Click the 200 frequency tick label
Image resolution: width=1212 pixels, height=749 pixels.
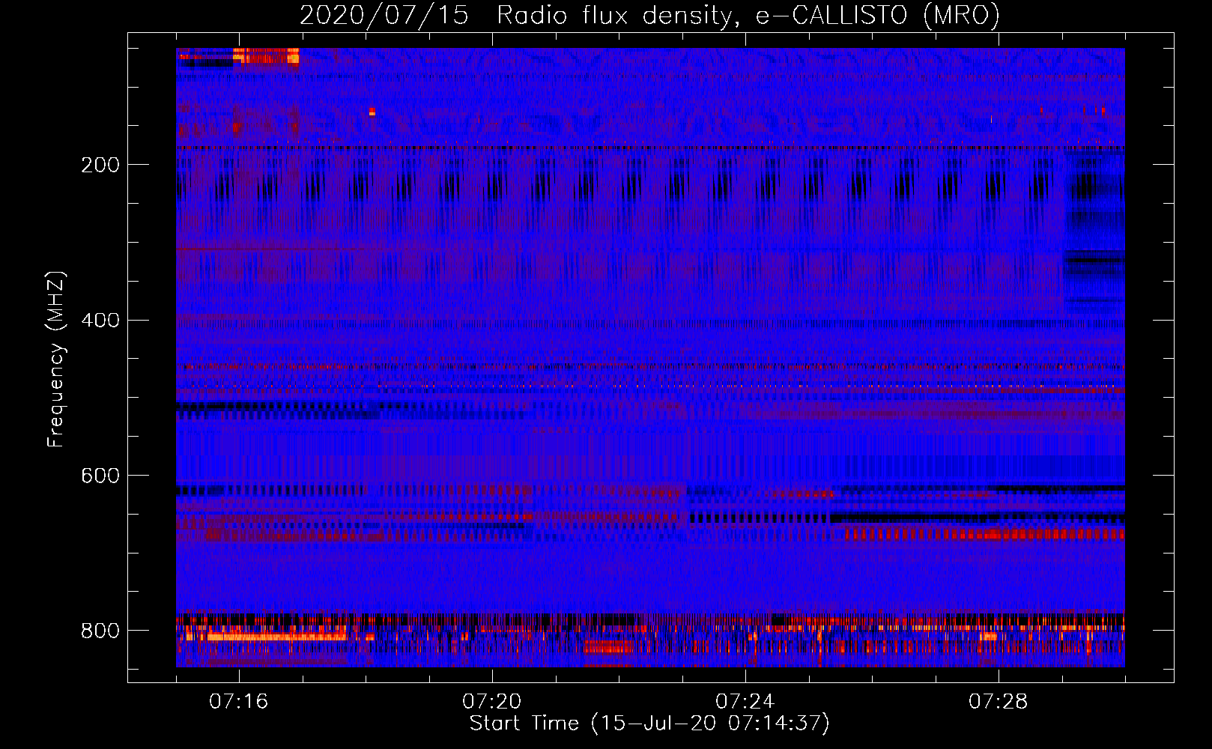click(x=100, y=165)
